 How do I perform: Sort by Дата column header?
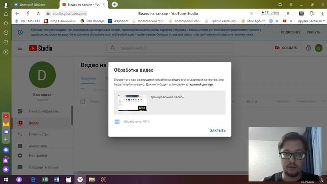click(x=252, y=101)
